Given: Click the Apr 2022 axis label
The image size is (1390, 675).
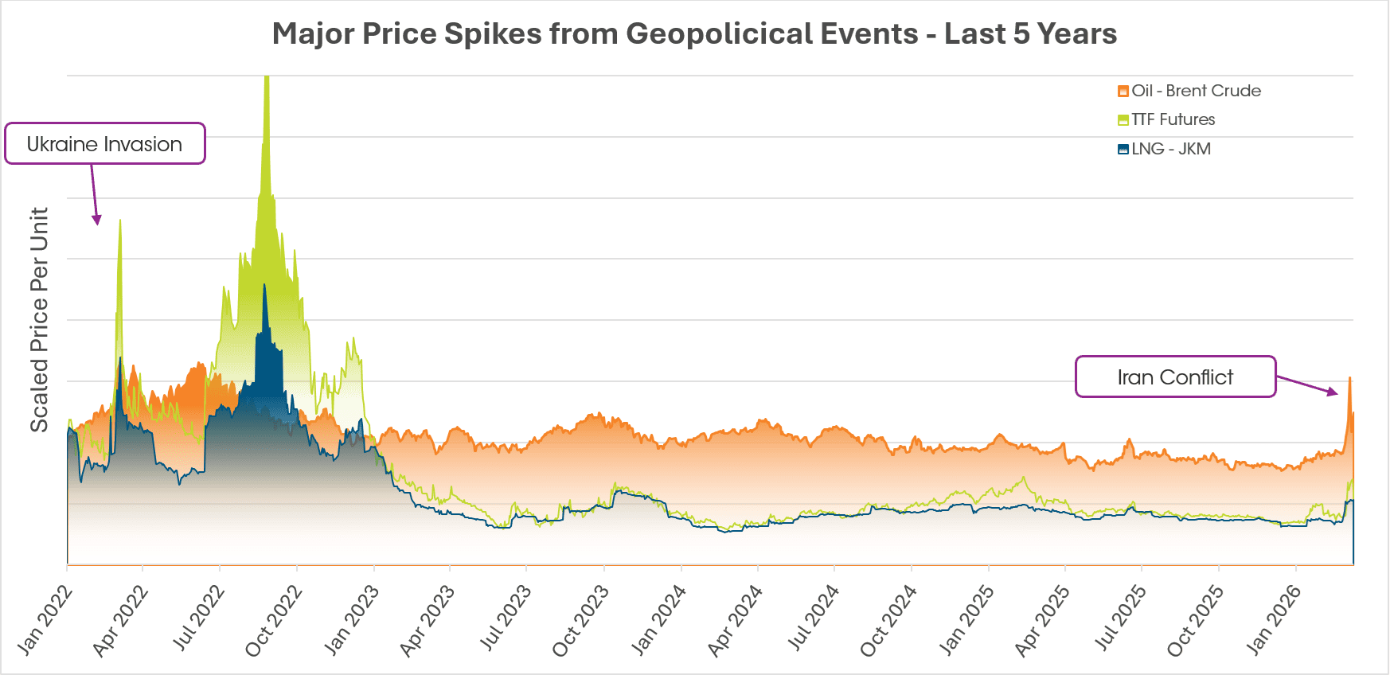Looking at the screenshot, I should pyautogui.click(x=120, y=622).
